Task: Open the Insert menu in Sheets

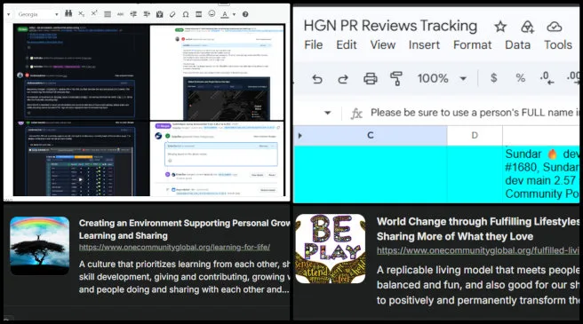Action: click(424, 45)
